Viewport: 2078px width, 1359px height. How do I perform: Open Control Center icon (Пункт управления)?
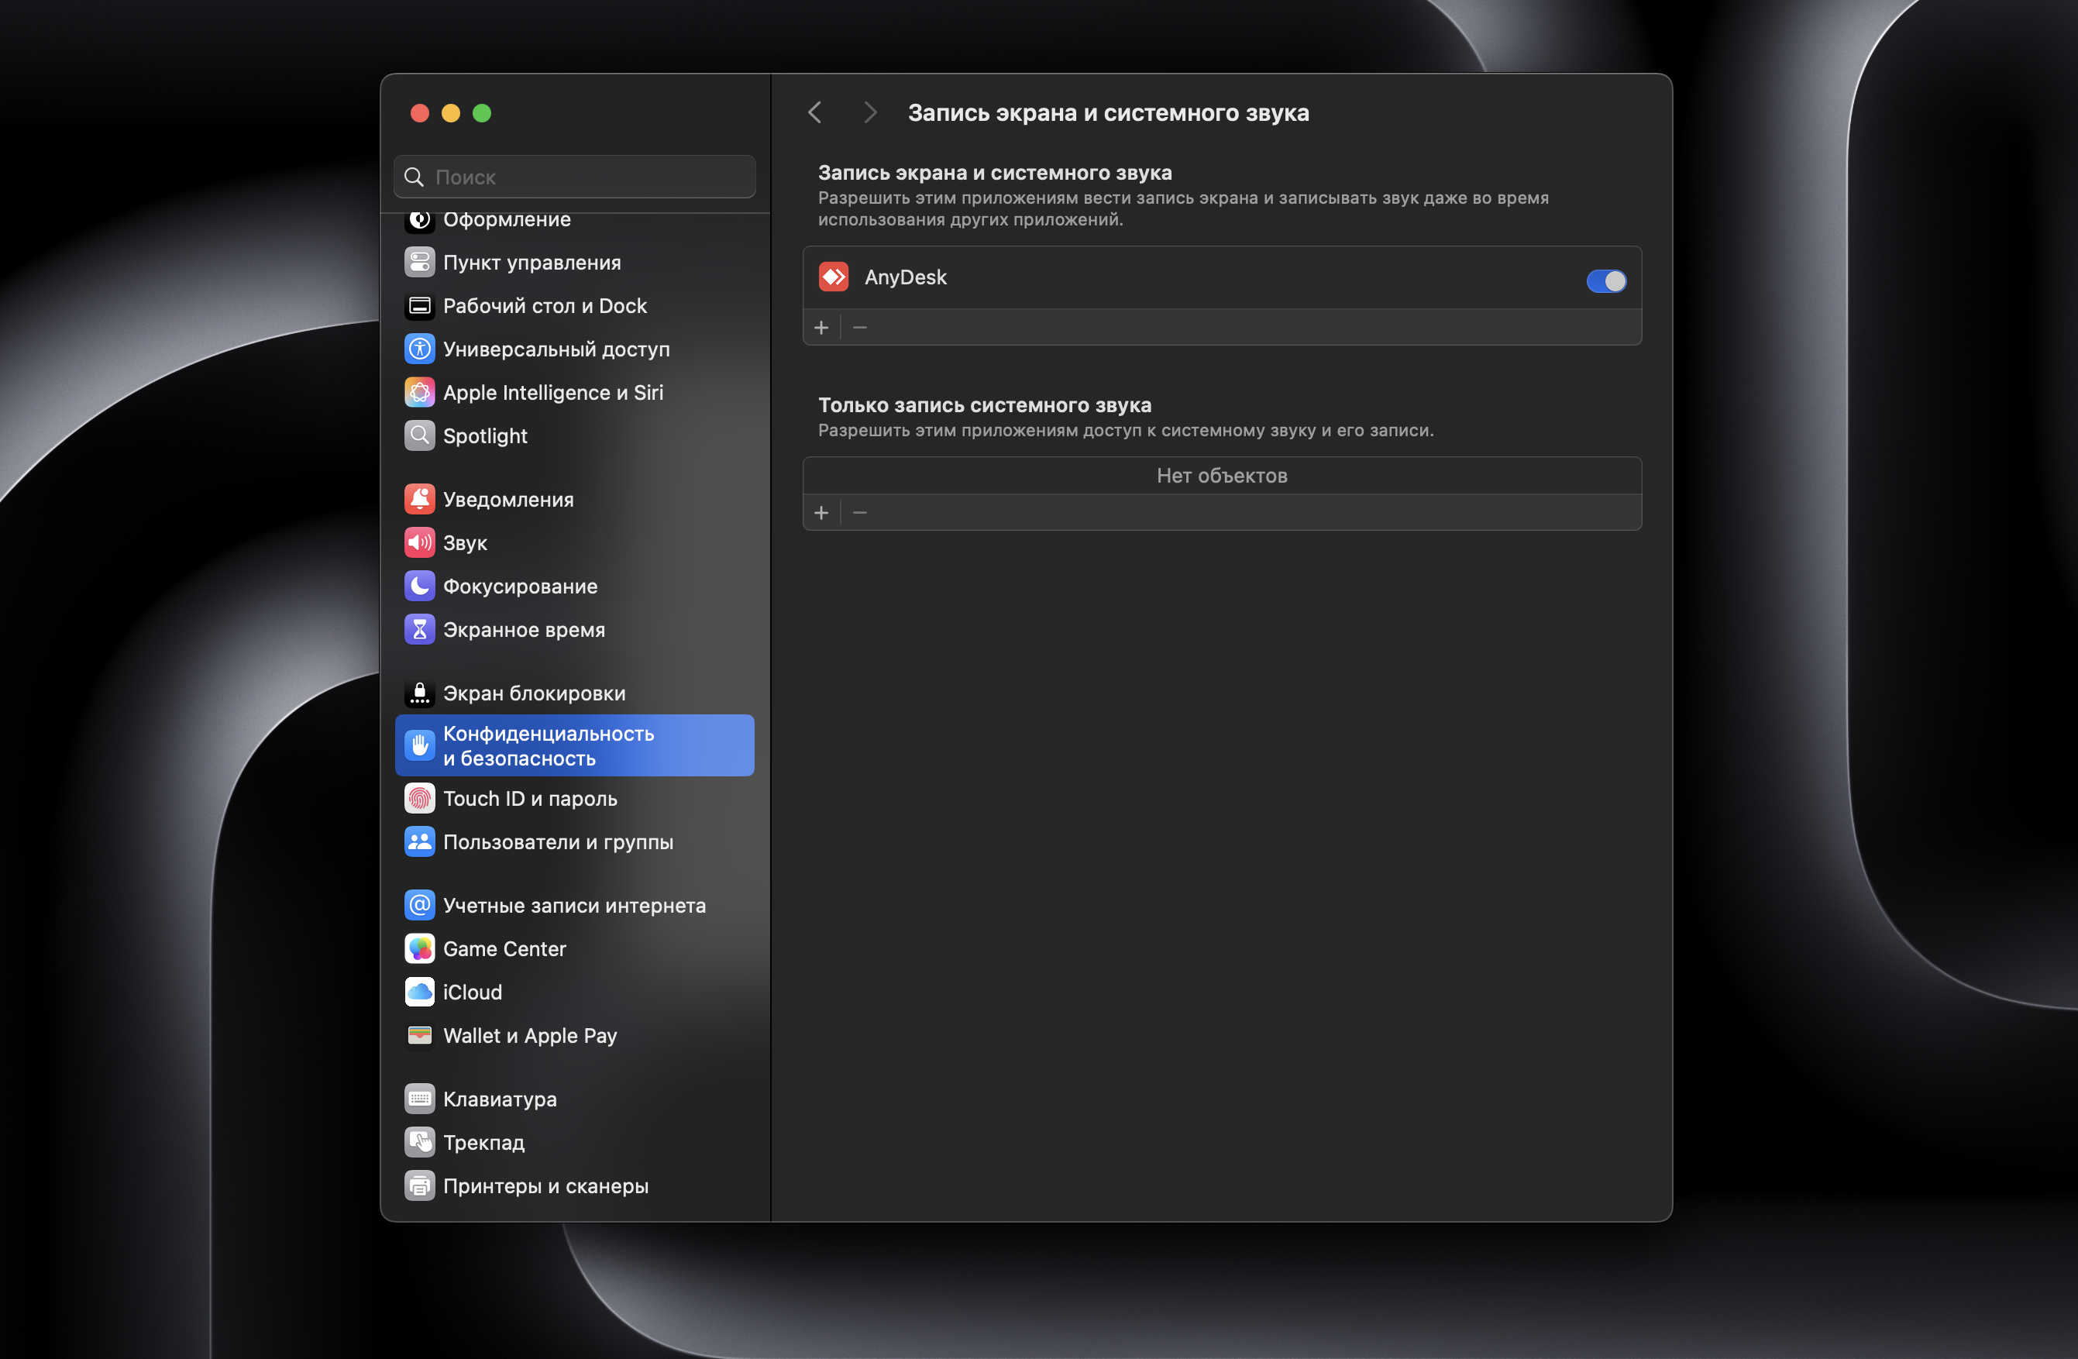[419, 262]
